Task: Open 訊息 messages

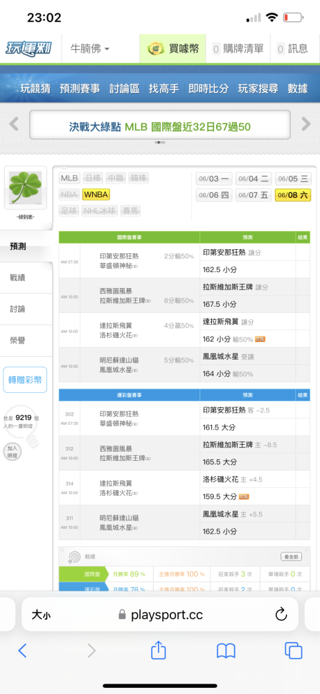Action: (x=292, y=49)
